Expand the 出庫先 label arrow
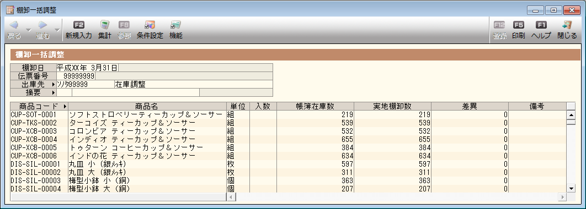Viewport: 586px width, 209px height. point(54,84)
